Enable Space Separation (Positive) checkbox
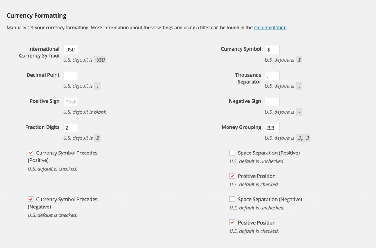The image size is (376, 248). [x=232, y=153]
